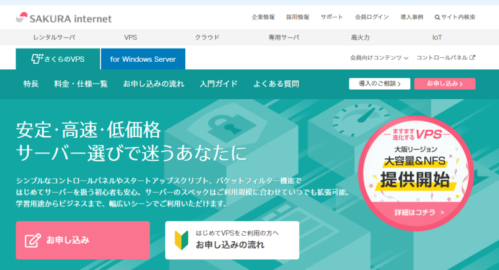Click the circular 大容量&NFS 提供開始 banner
The image size is (499, 270).
(x=415, y=173)
